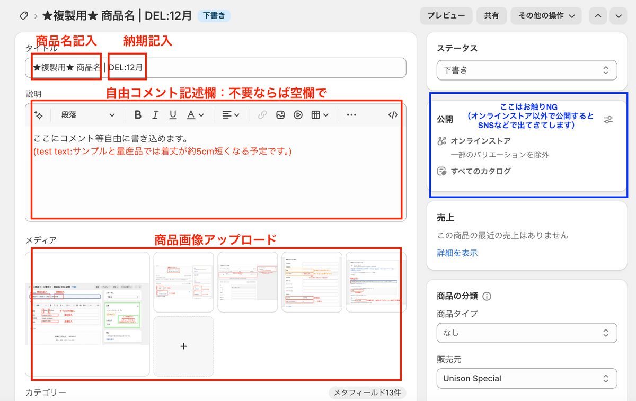636x401 pixels.
Task: Open the text color picker
Action: 195,115
